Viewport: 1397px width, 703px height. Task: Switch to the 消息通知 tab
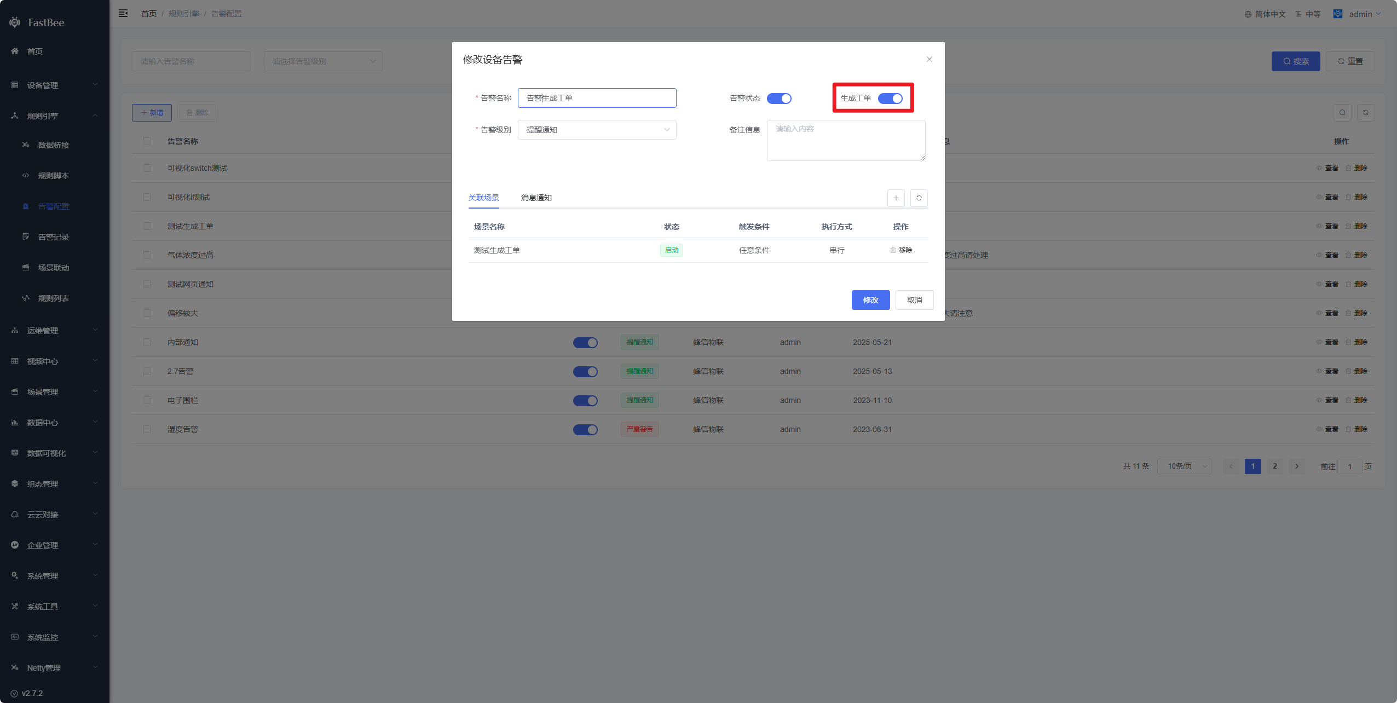pos(536,198)
